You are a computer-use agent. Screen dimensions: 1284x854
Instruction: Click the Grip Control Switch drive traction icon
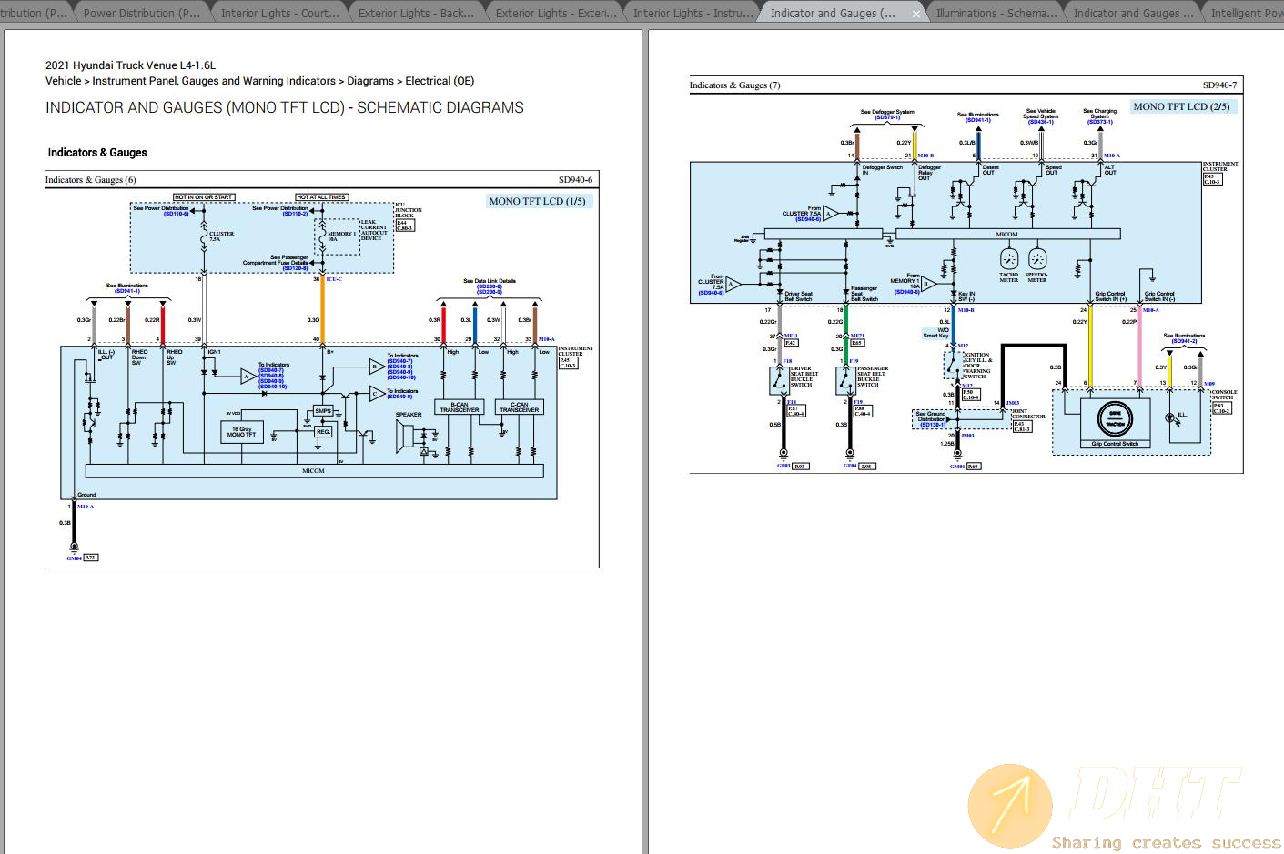pyautogui.click(x=1115, y=419)
